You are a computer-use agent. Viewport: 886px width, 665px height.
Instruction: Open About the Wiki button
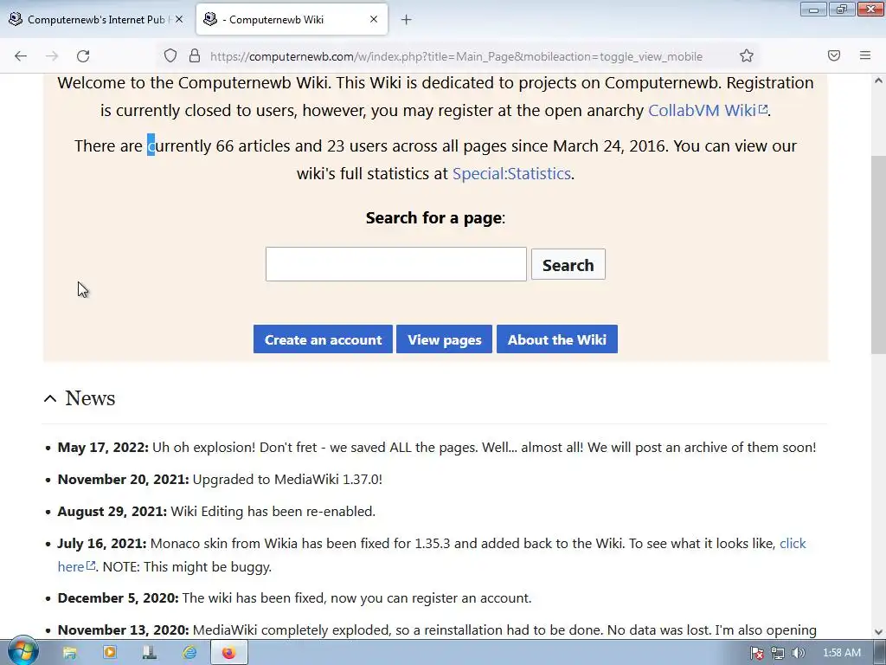point(556,339)
